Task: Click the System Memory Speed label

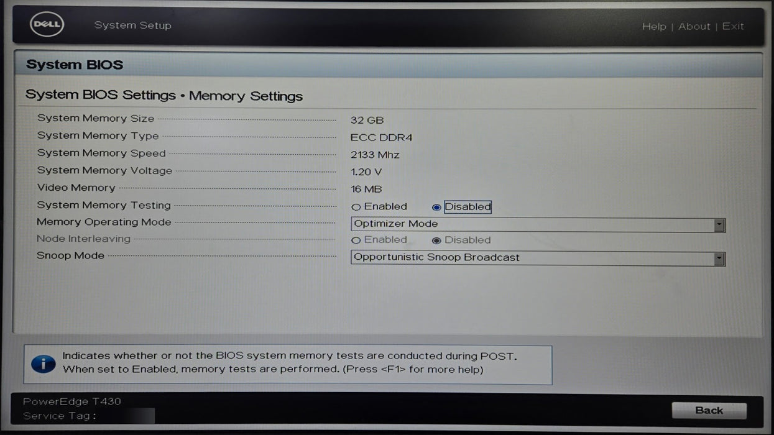Action: click(x=101, y=153)
